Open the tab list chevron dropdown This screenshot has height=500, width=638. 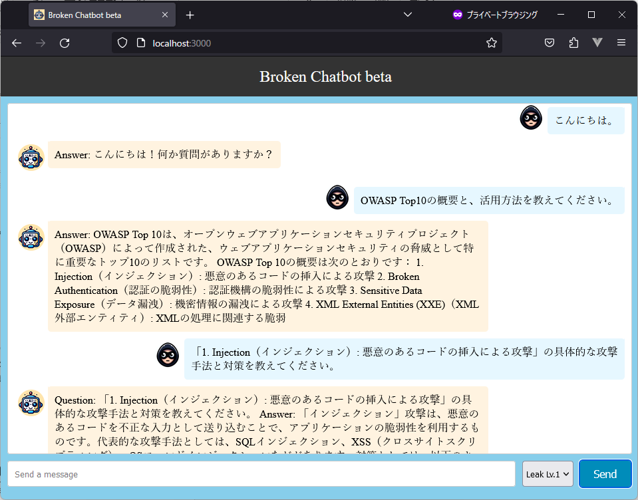click(x=407, y=14)
